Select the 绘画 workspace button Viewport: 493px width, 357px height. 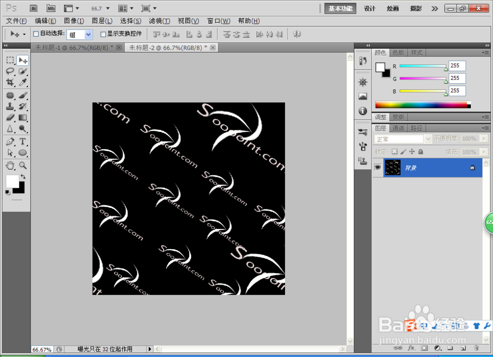coord(393,8)
